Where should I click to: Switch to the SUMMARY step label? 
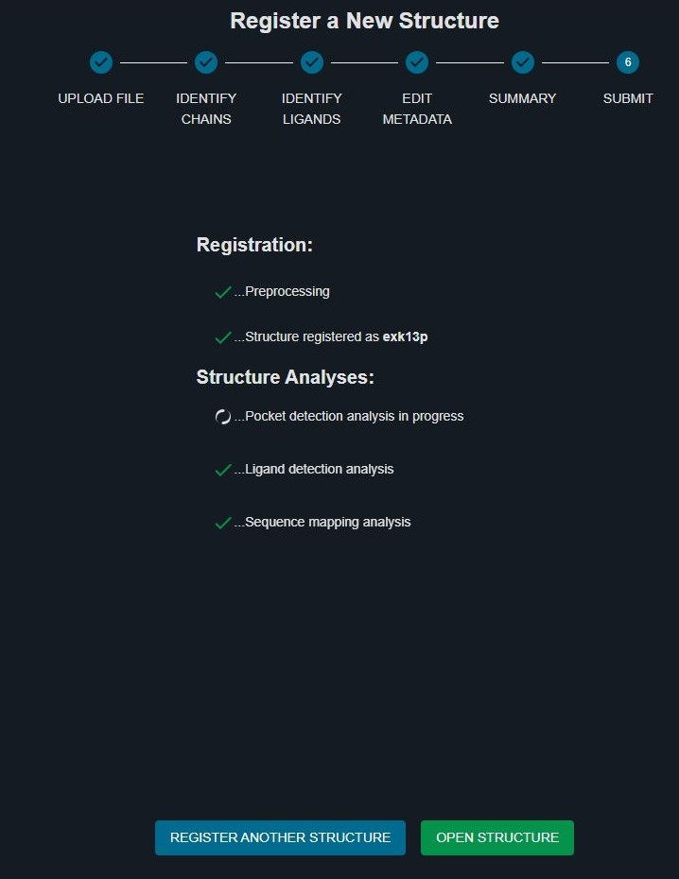[x=523, y=98]
